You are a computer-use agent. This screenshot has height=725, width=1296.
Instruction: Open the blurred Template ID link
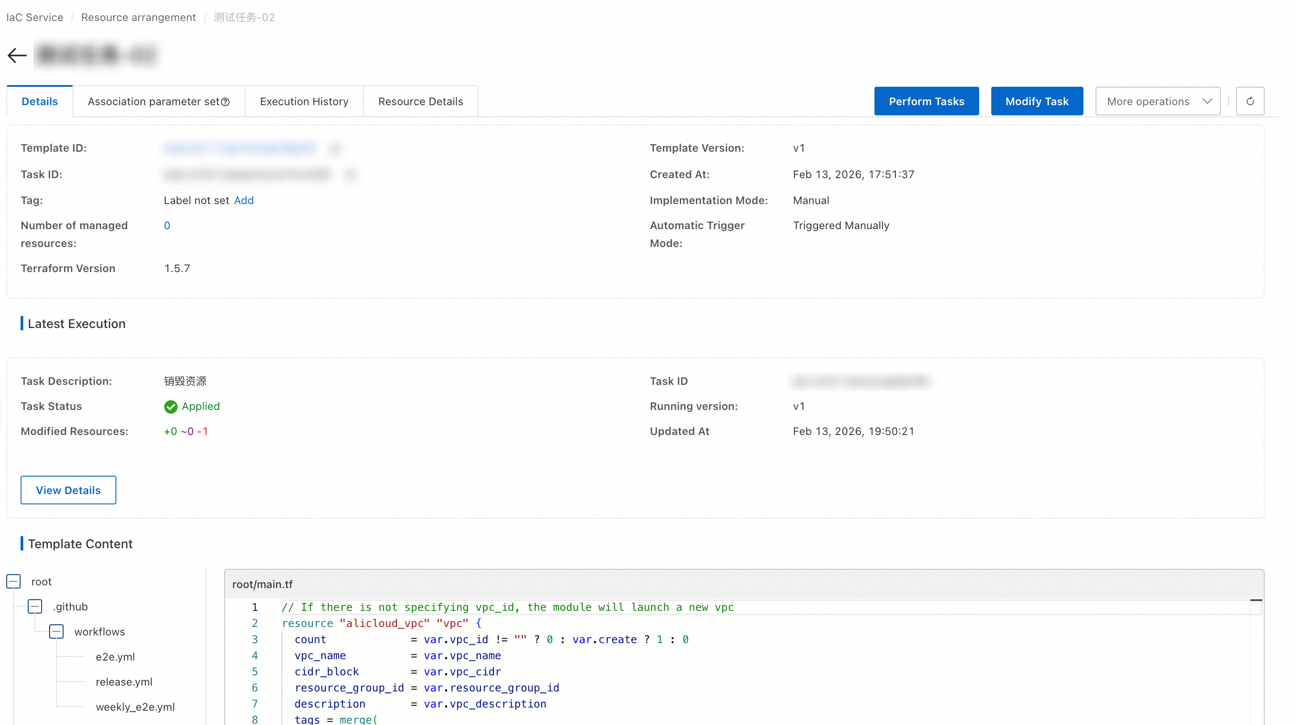point(240,148)
